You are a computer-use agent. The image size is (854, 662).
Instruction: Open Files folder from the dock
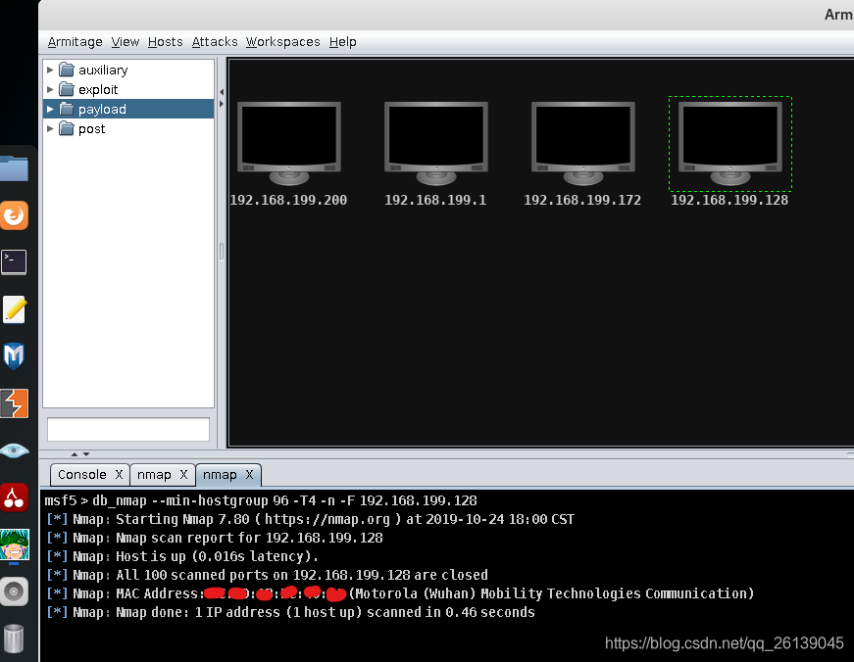click(14, 168)
